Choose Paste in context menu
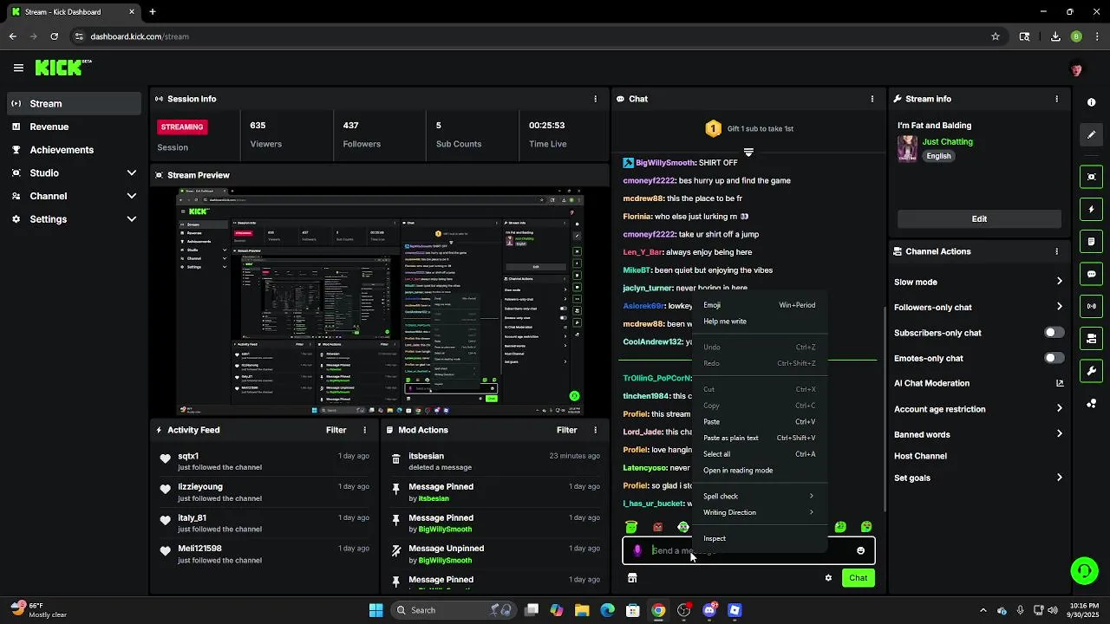Viewport: 1110px width, 624px height. (x=759, y=422)
